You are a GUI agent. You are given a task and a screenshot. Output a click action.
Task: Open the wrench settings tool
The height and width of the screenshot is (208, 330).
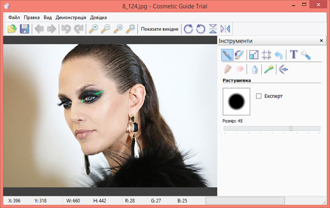coord(306,55)
